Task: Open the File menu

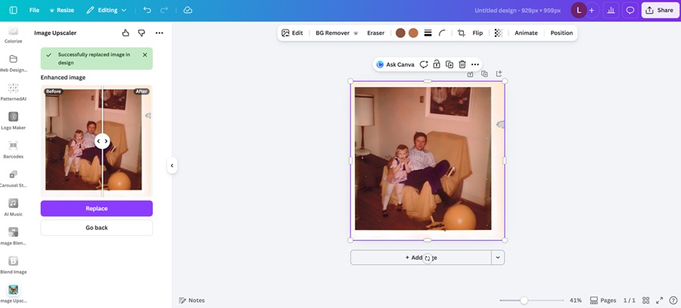Action: 34,10
